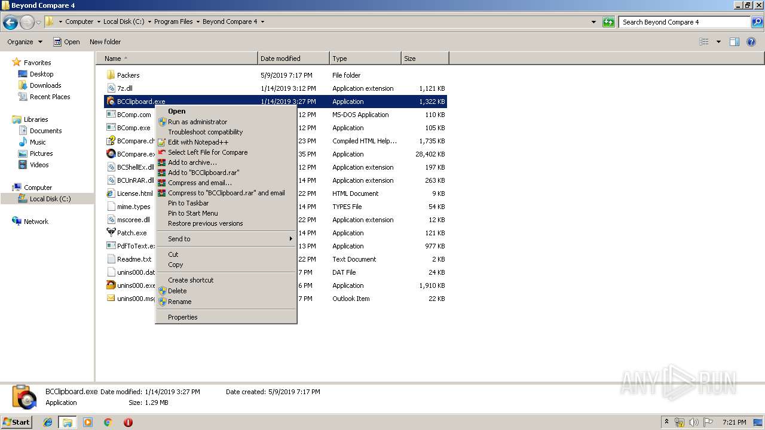765x430 pixels.
Task: Expand the recent pages dropdown arrow
Action: point(39,23)
